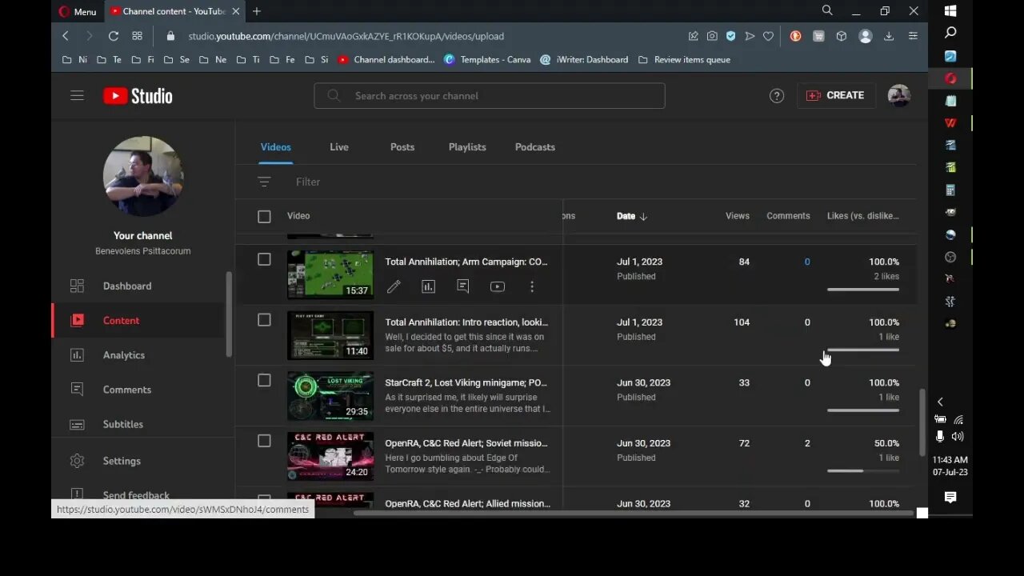Viewport: 1024px width, 576px height.
Task: Click like-ratio bar of StarCraft 2 video
Action: (x=863, y=410)
